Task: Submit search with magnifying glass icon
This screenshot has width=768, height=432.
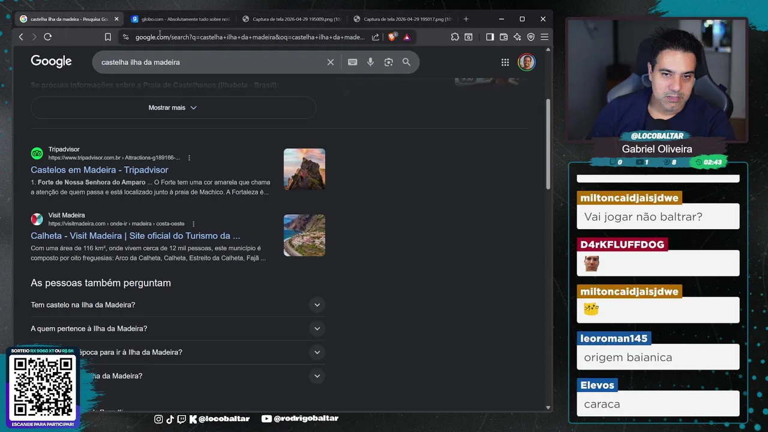Action: [x=406, y=62]
